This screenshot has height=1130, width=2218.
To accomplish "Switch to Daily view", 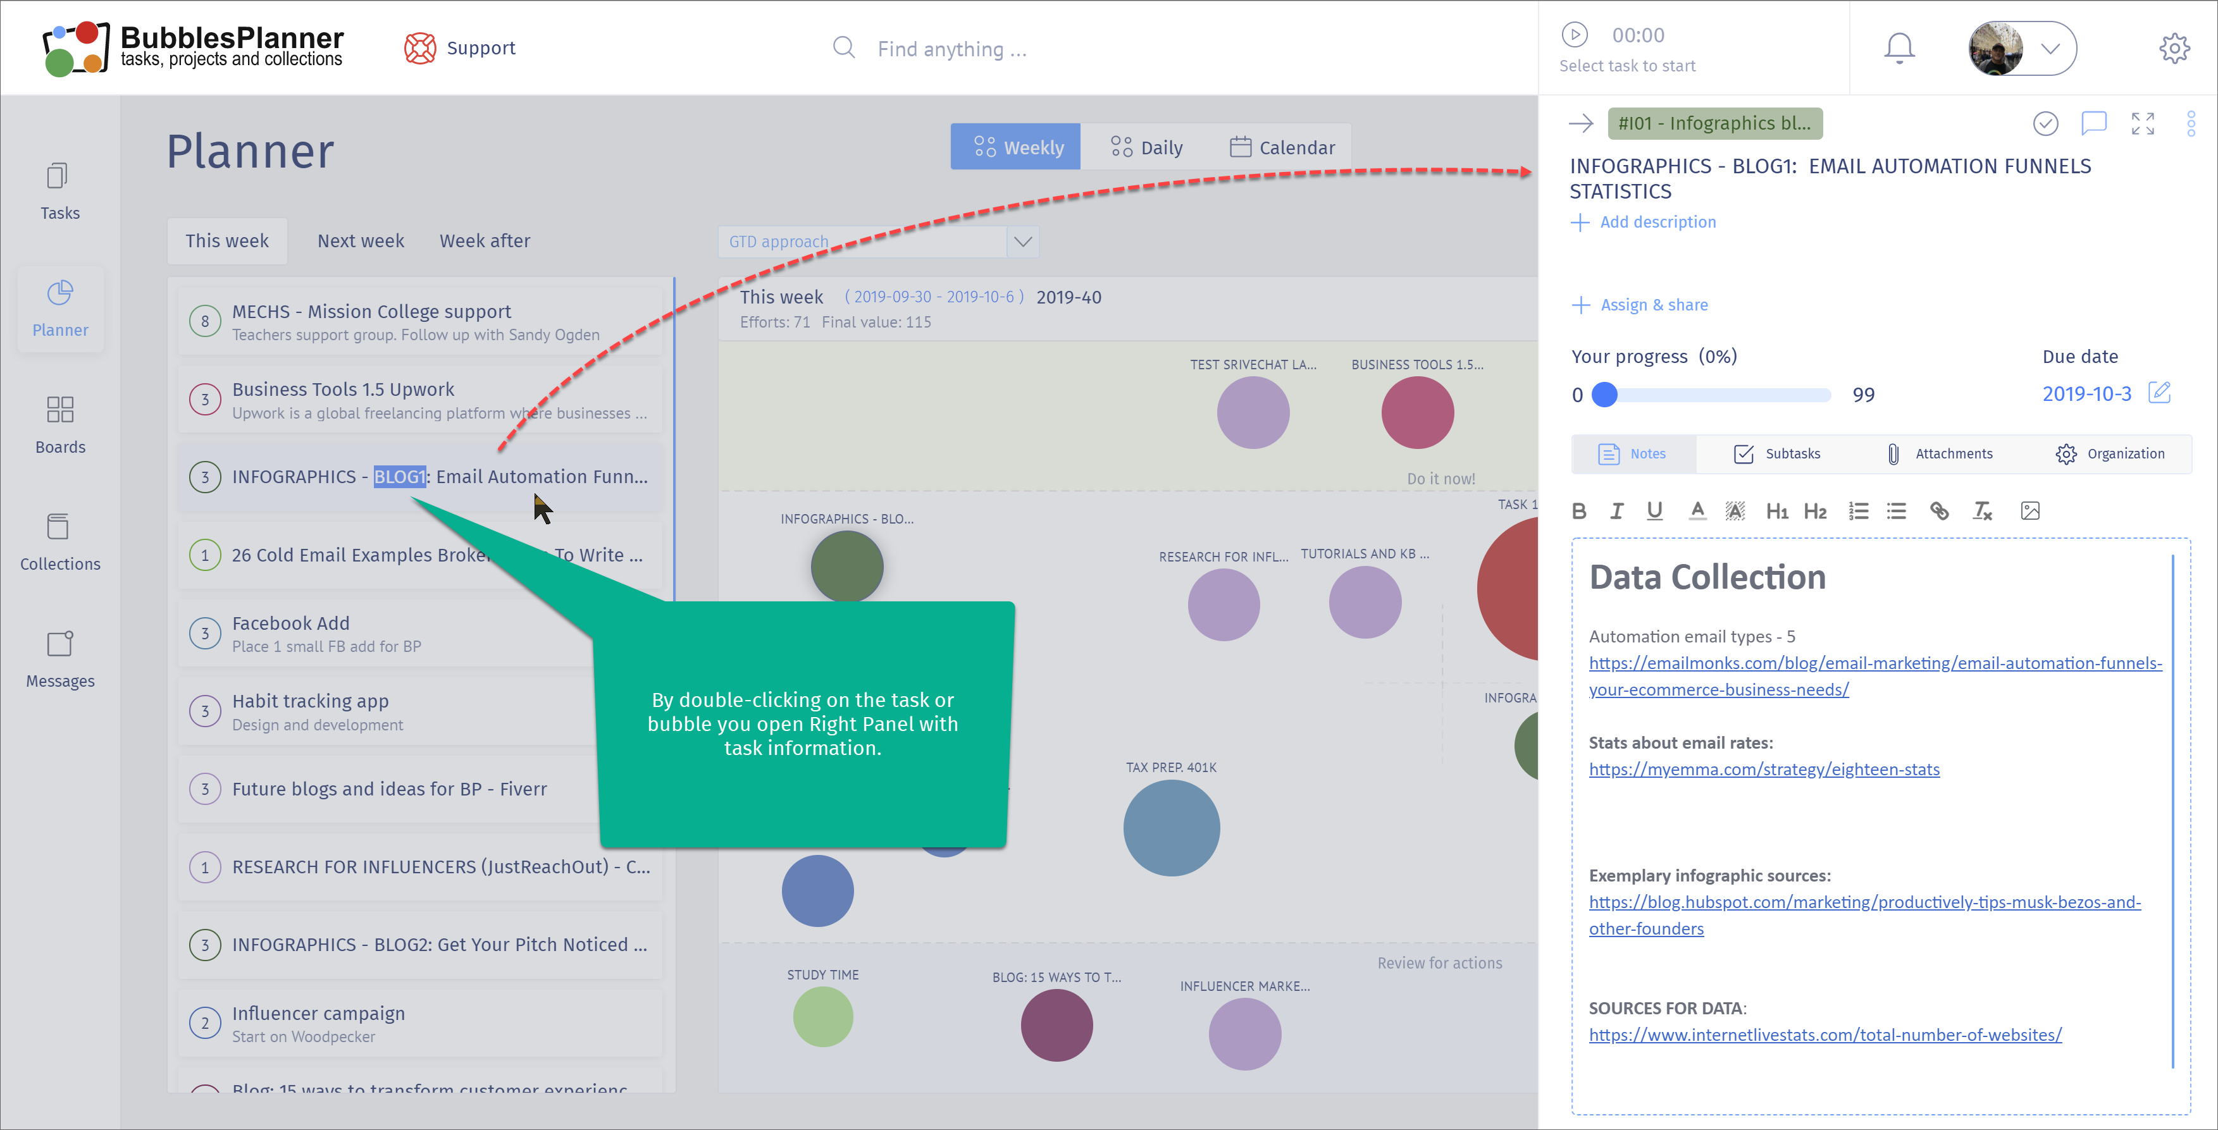I will [1146, 147].
